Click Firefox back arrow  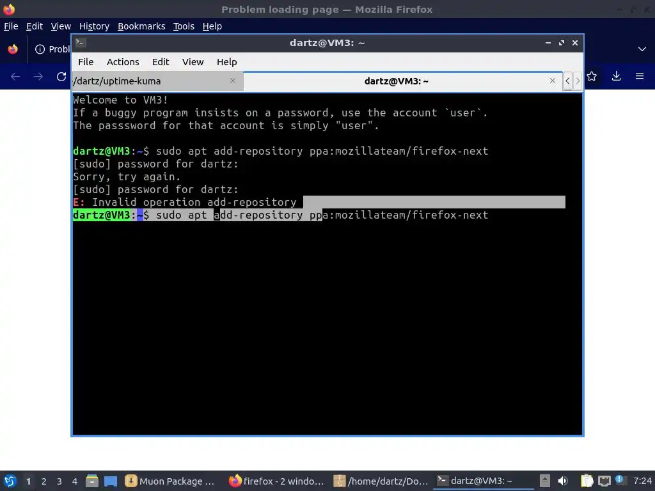point(15,77)
